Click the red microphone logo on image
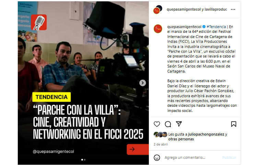Image resolution: width=262 pixels, height=165 pixels. [x=39, y=22]
